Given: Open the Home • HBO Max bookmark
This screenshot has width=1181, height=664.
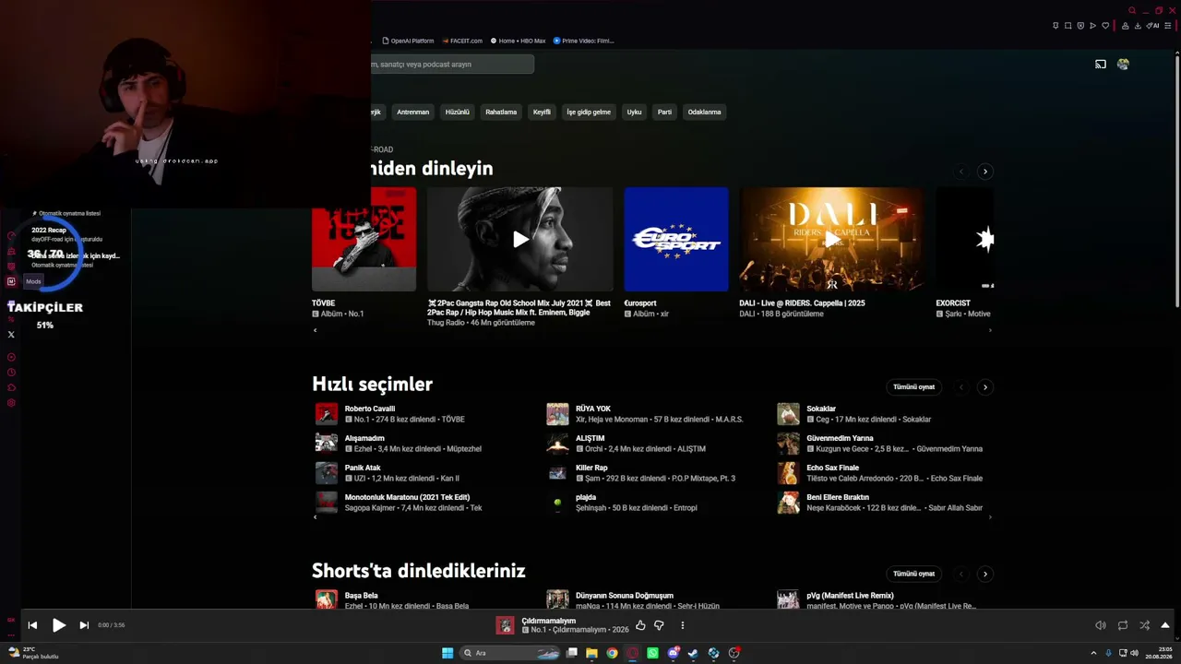Looking at the screenshot, I should click(x=519, y=41).
